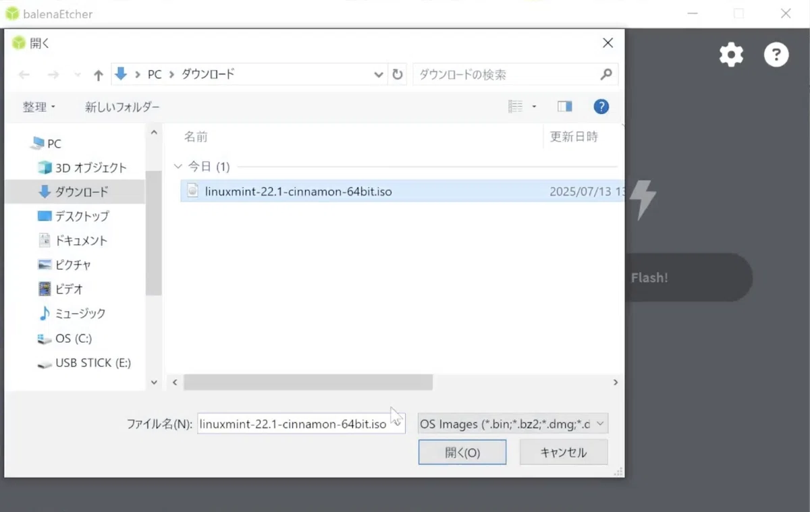Select ピクチャ in the sidebar
Screen dimensions: 810x512
pos(64,265)
